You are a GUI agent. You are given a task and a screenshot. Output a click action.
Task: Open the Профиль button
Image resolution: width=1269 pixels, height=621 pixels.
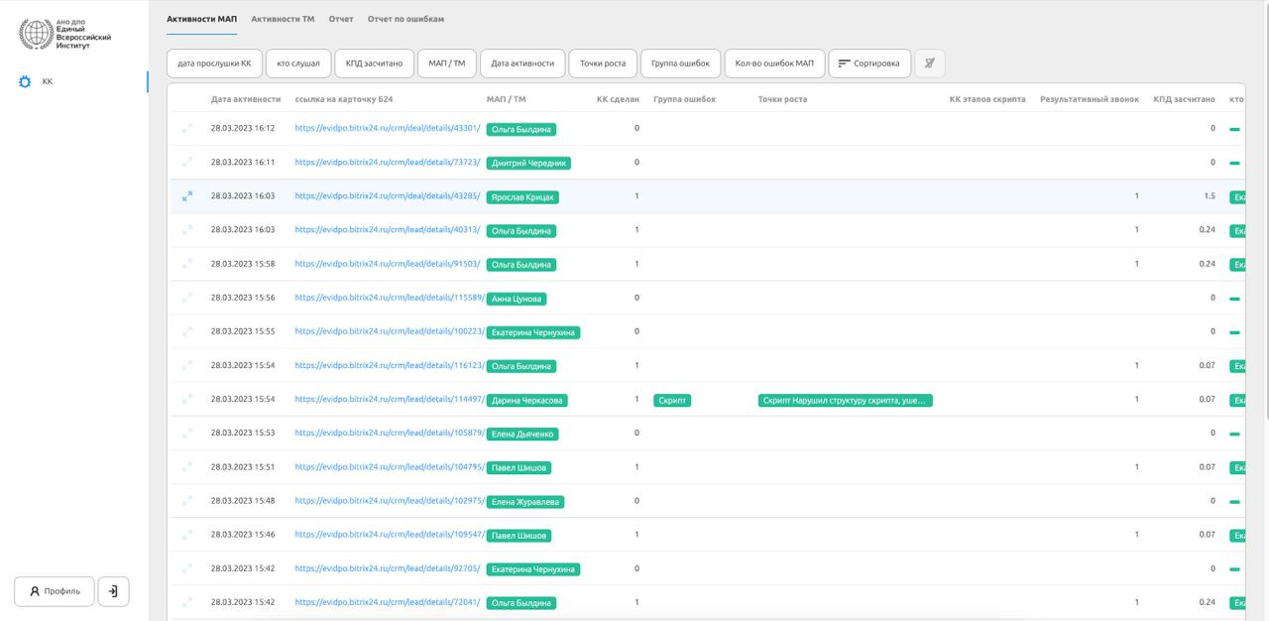coord(55,591)
